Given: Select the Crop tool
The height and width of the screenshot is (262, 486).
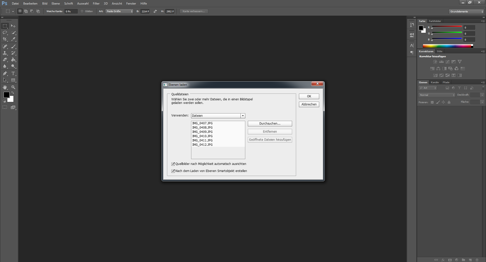Looking at the screenshot, I should coord(5,39).
